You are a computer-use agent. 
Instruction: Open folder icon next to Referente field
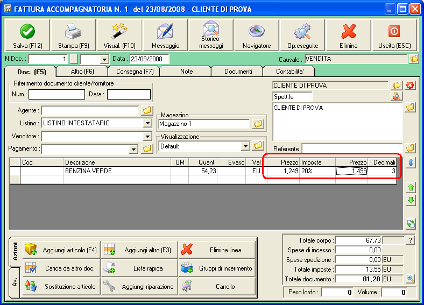coord(410,148)
